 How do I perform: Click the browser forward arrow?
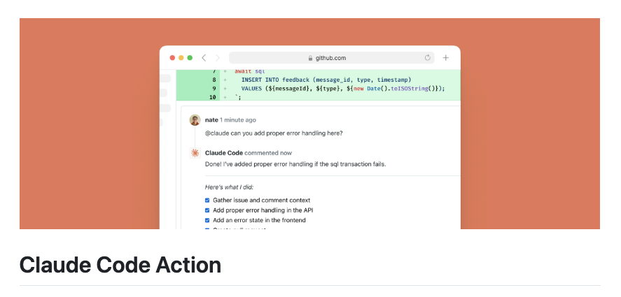point(218,58)
